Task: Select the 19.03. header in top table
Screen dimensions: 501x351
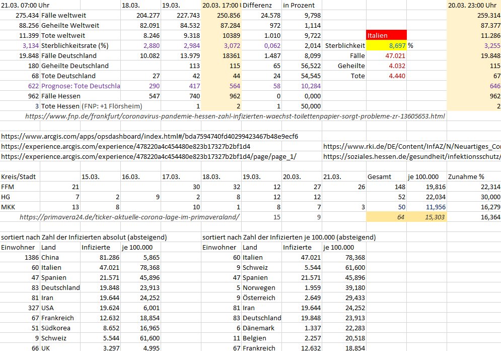Action: click(181, 5)
